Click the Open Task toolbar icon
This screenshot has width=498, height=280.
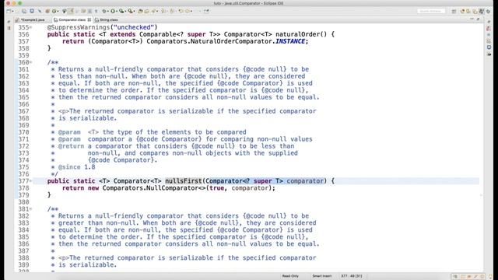146,11
